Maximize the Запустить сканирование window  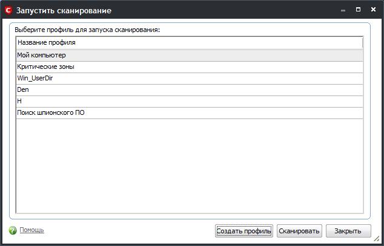358,10
